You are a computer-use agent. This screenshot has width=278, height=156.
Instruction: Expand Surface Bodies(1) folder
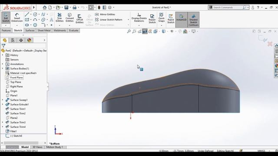[x=3, y=68]
